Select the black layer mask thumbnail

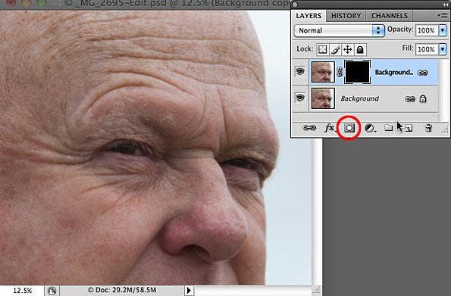[x=357, y=72]
